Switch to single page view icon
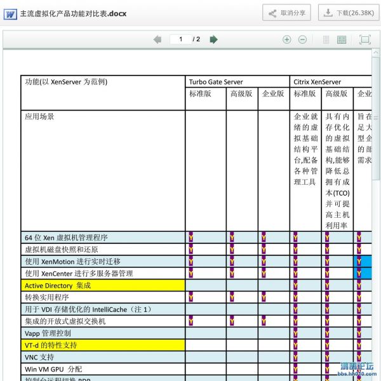This screenshot has height=381, width=381. click(x=326, y=39)
